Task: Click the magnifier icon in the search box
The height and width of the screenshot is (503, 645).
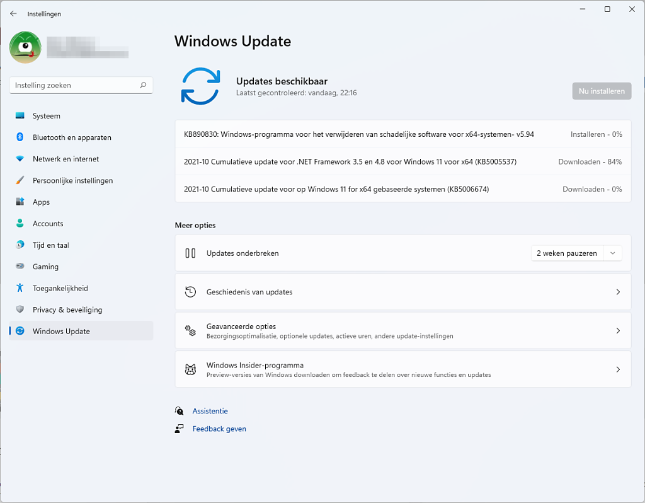Action: click(143, 85)
